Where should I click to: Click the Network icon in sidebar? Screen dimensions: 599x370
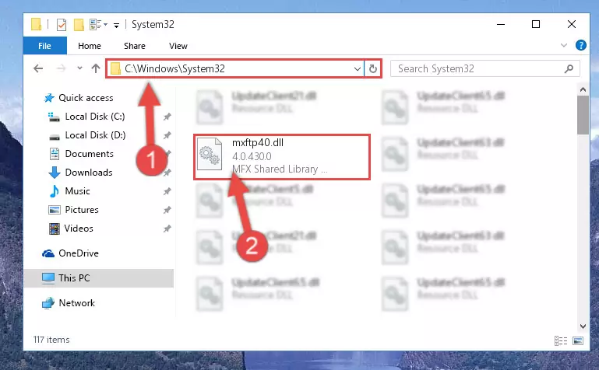48,303
